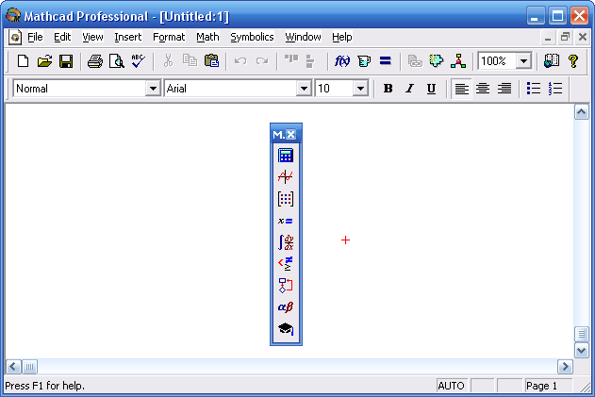Image resolution: width=595 pixels, height=397 pixels.
Task: Toggle numbered list formatting
Action: 555,89
